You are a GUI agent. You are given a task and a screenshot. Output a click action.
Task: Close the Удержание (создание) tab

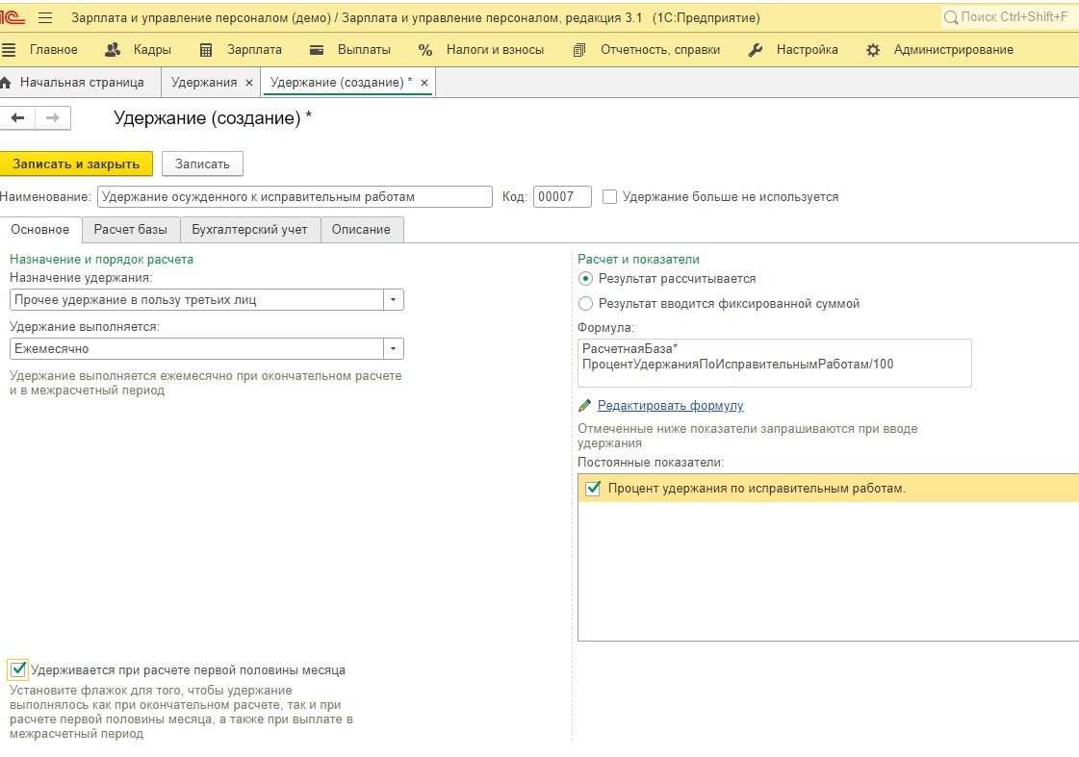[x=424, y=83]
